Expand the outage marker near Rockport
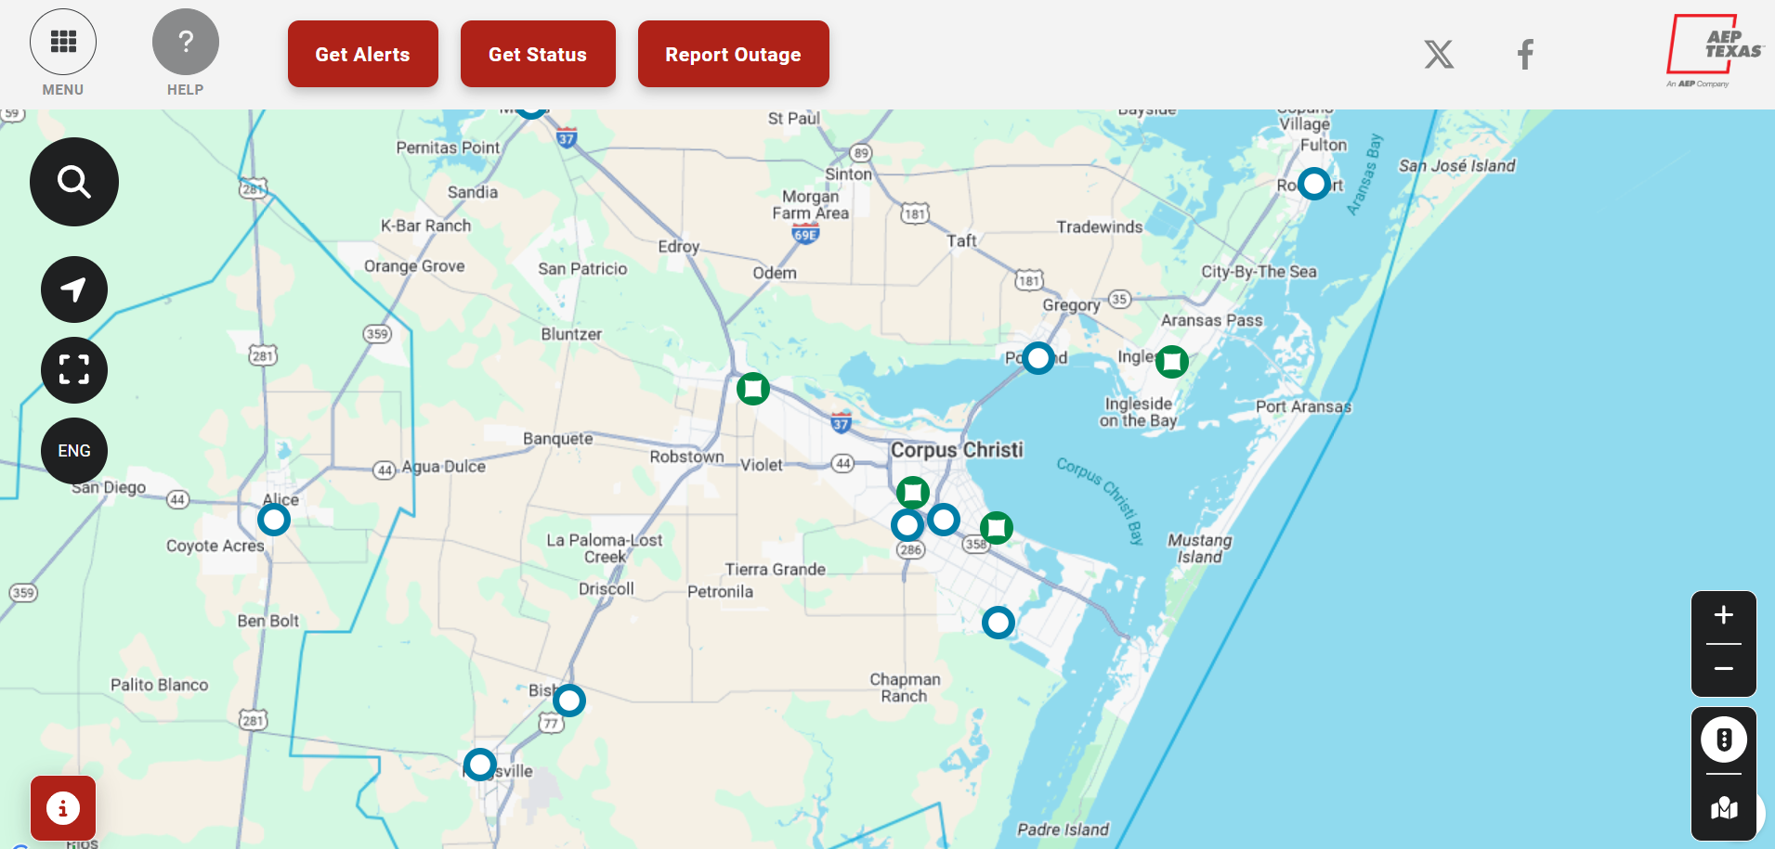 pyautogui.click(x=1312, y=184)
